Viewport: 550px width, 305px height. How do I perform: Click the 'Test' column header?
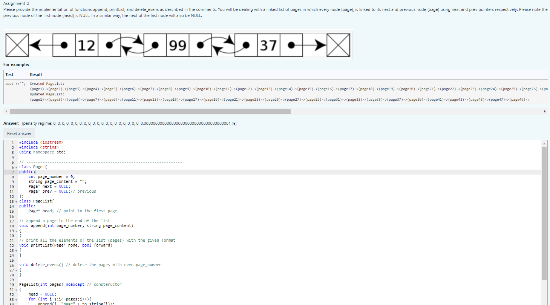(9, 75)
